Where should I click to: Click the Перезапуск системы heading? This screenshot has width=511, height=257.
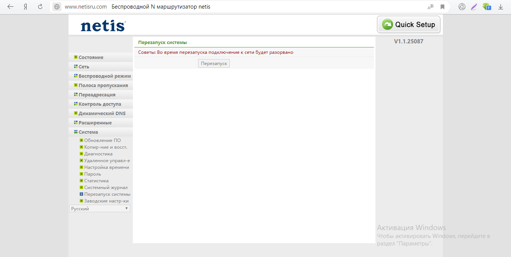162,43
